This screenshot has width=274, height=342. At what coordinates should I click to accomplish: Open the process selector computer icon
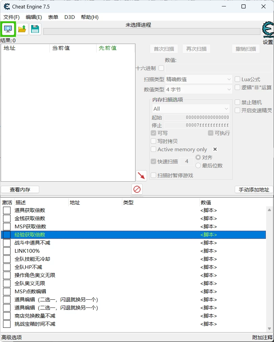click(8, 29)
